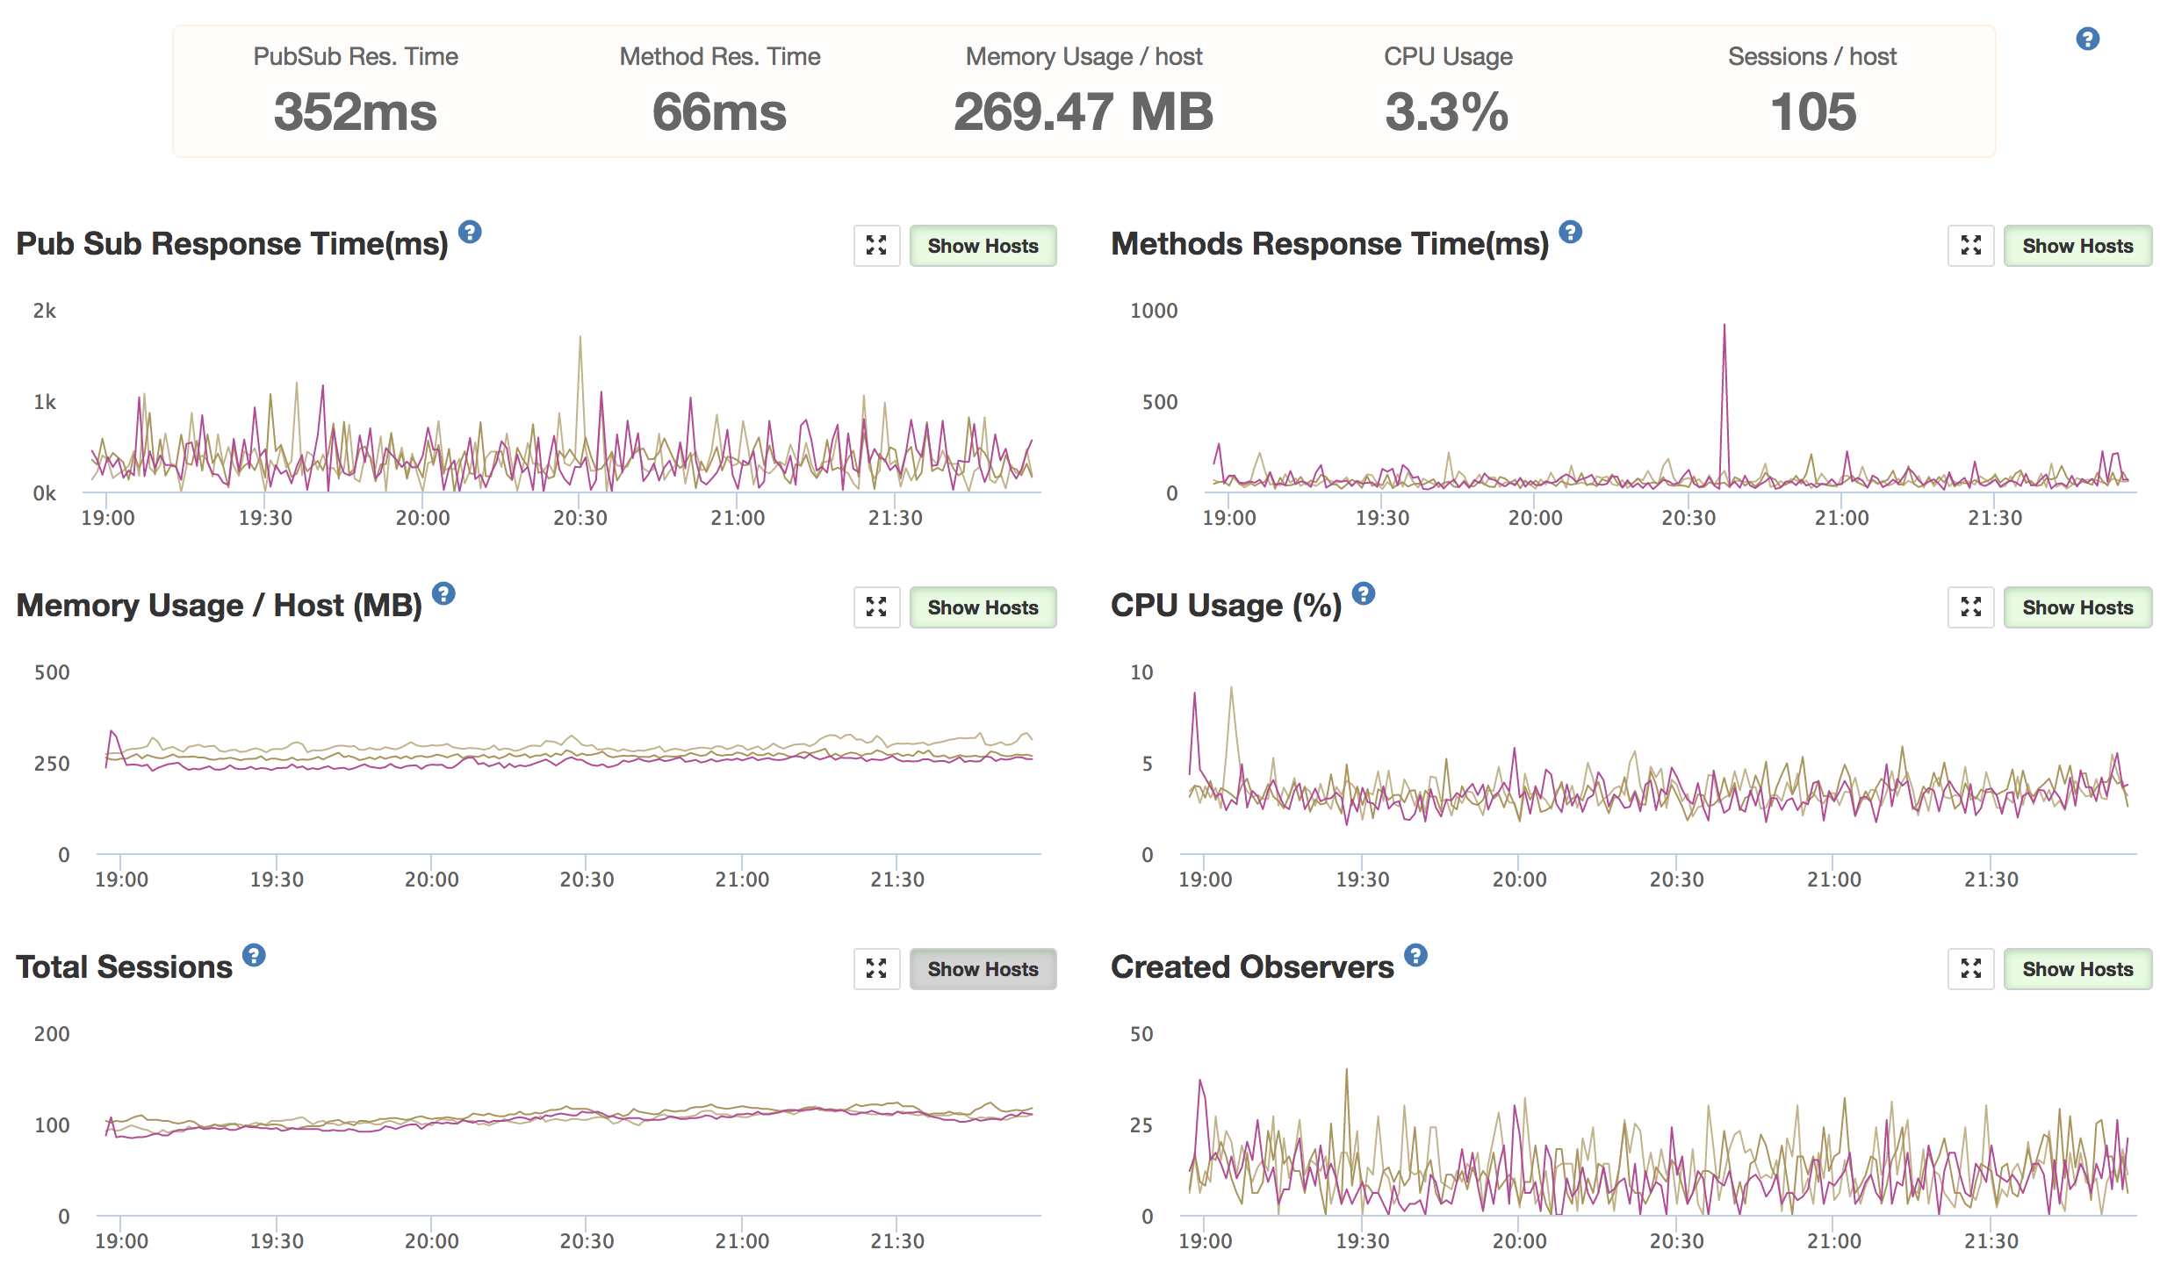Click the CPU Usage spike near 19:00
The height and width of the screenshot is (1264, 2160).
tap(1194, 694)
